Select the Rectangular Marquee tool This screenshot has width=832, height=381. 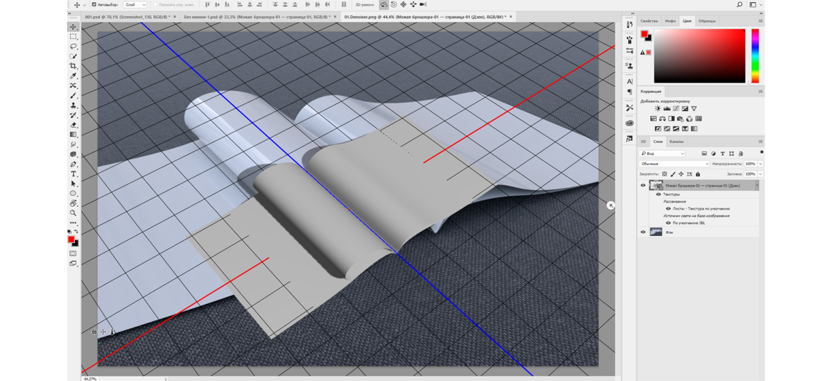(73, 37)
